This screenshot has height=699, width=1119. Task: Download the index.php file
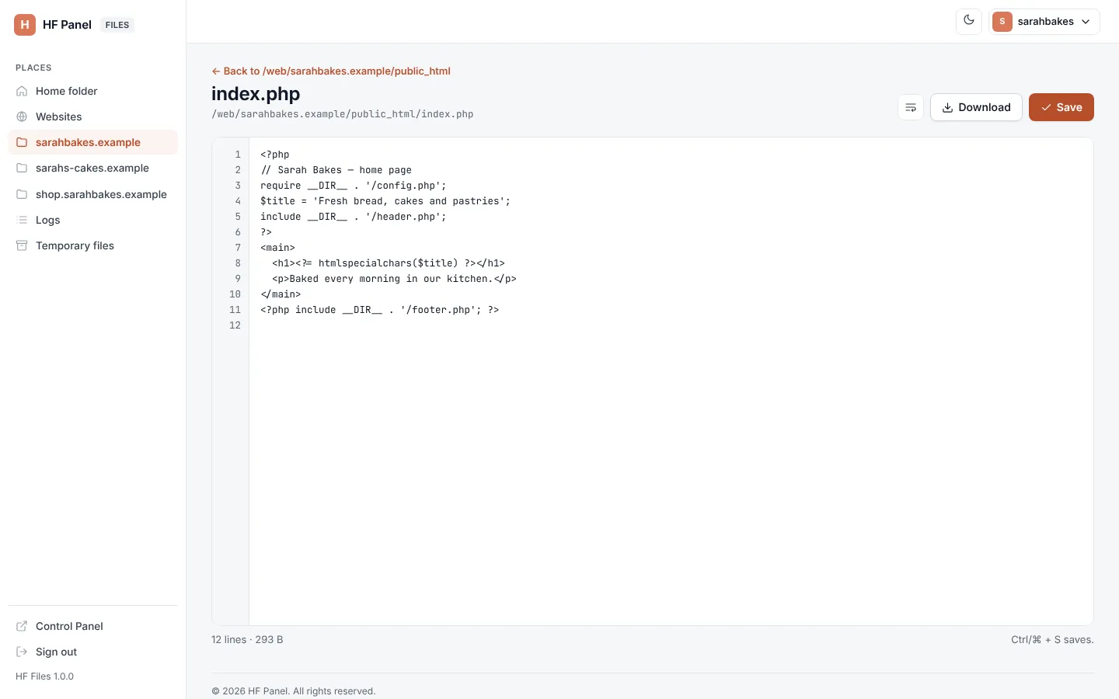pos(976,107)
